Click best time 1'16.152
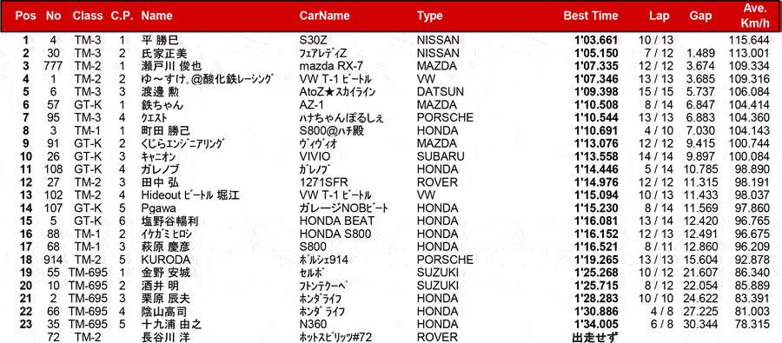This screenshot has height=343, width=782. [x=596, y=234]
